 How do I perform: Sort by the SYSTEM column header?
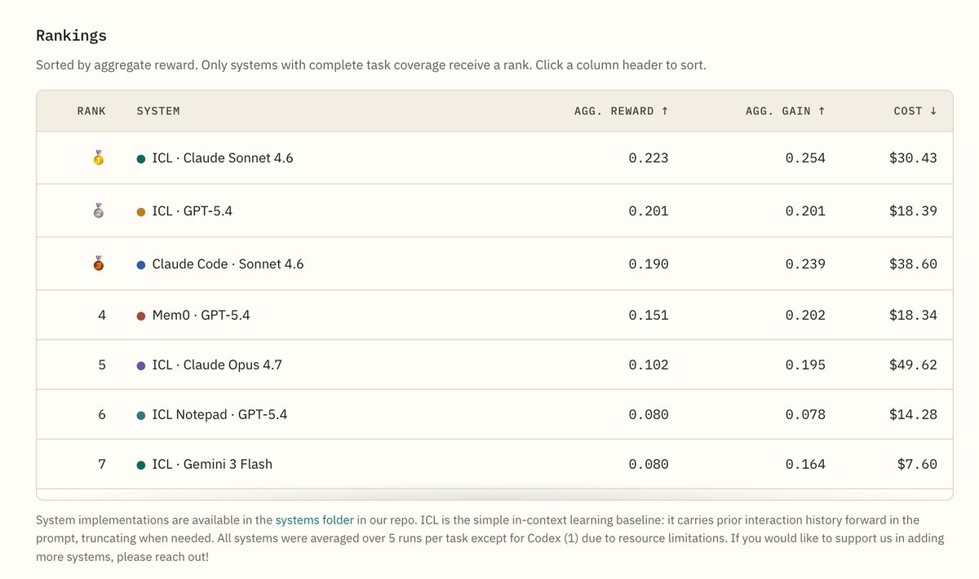pyautogui.click(x=158, y=111)
